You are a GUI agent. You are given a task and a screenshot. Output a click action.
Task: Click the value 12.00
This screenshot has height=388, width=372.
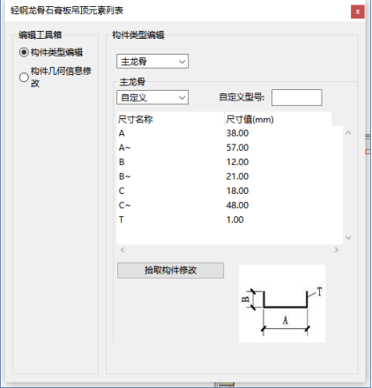[x=237, y=162]
